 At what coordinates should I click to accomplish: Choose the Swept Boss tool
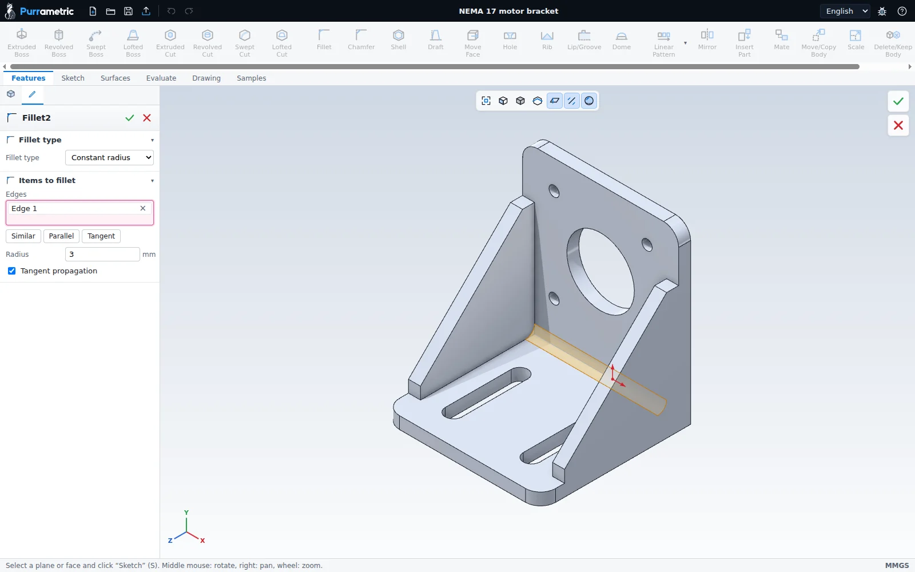point(96,43)
